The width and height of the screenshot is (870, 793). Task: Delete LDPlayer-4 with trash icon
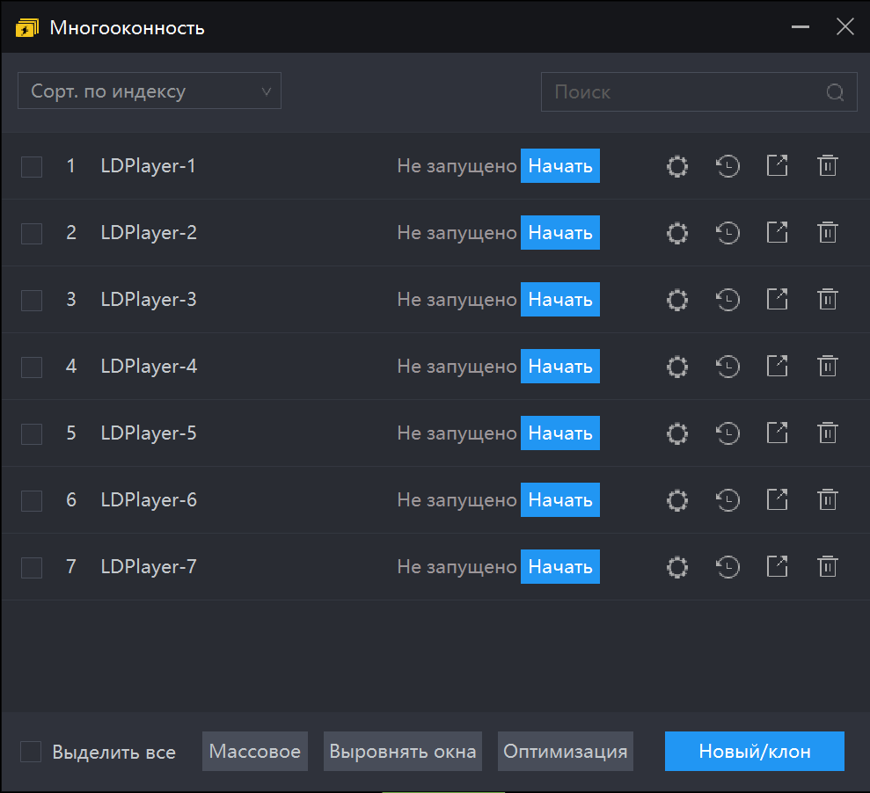click(x=827, y=366)
